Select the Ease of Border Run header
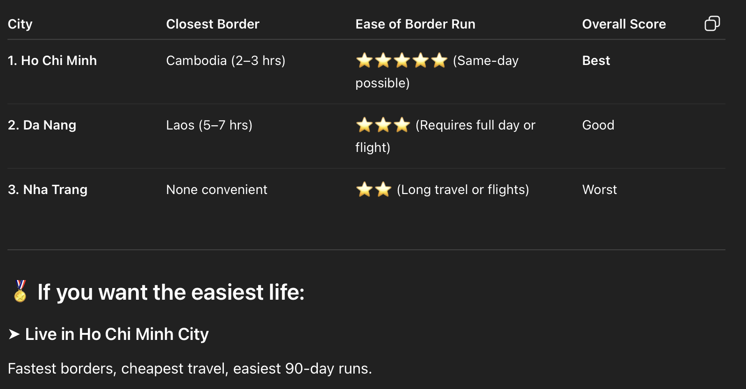Image resolution: width=746 pixels, height=389 pixels. 415,24
